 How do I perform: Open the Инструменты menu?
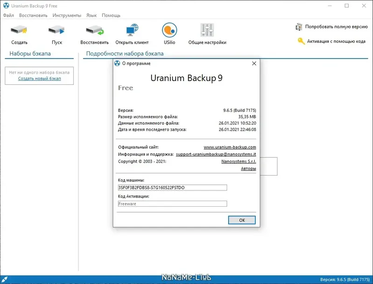[67, 15]
